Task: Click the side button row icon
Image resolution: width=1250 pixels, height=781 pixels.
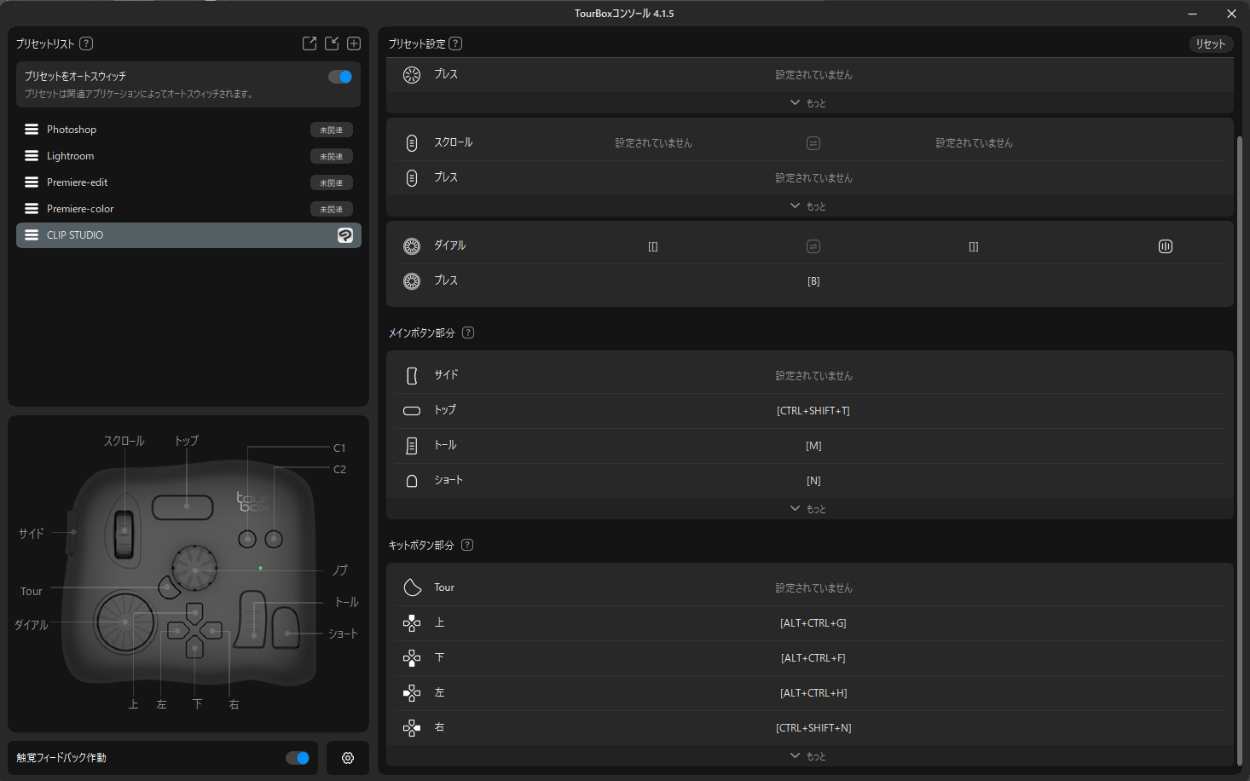Action: 412,376
